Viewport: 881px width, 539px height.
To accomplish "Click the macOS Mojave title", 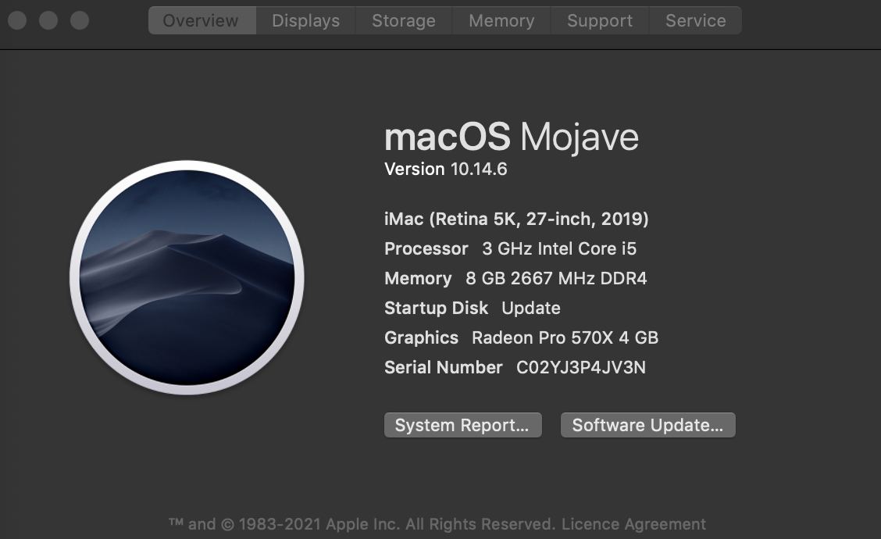I will tap(512, 137).
